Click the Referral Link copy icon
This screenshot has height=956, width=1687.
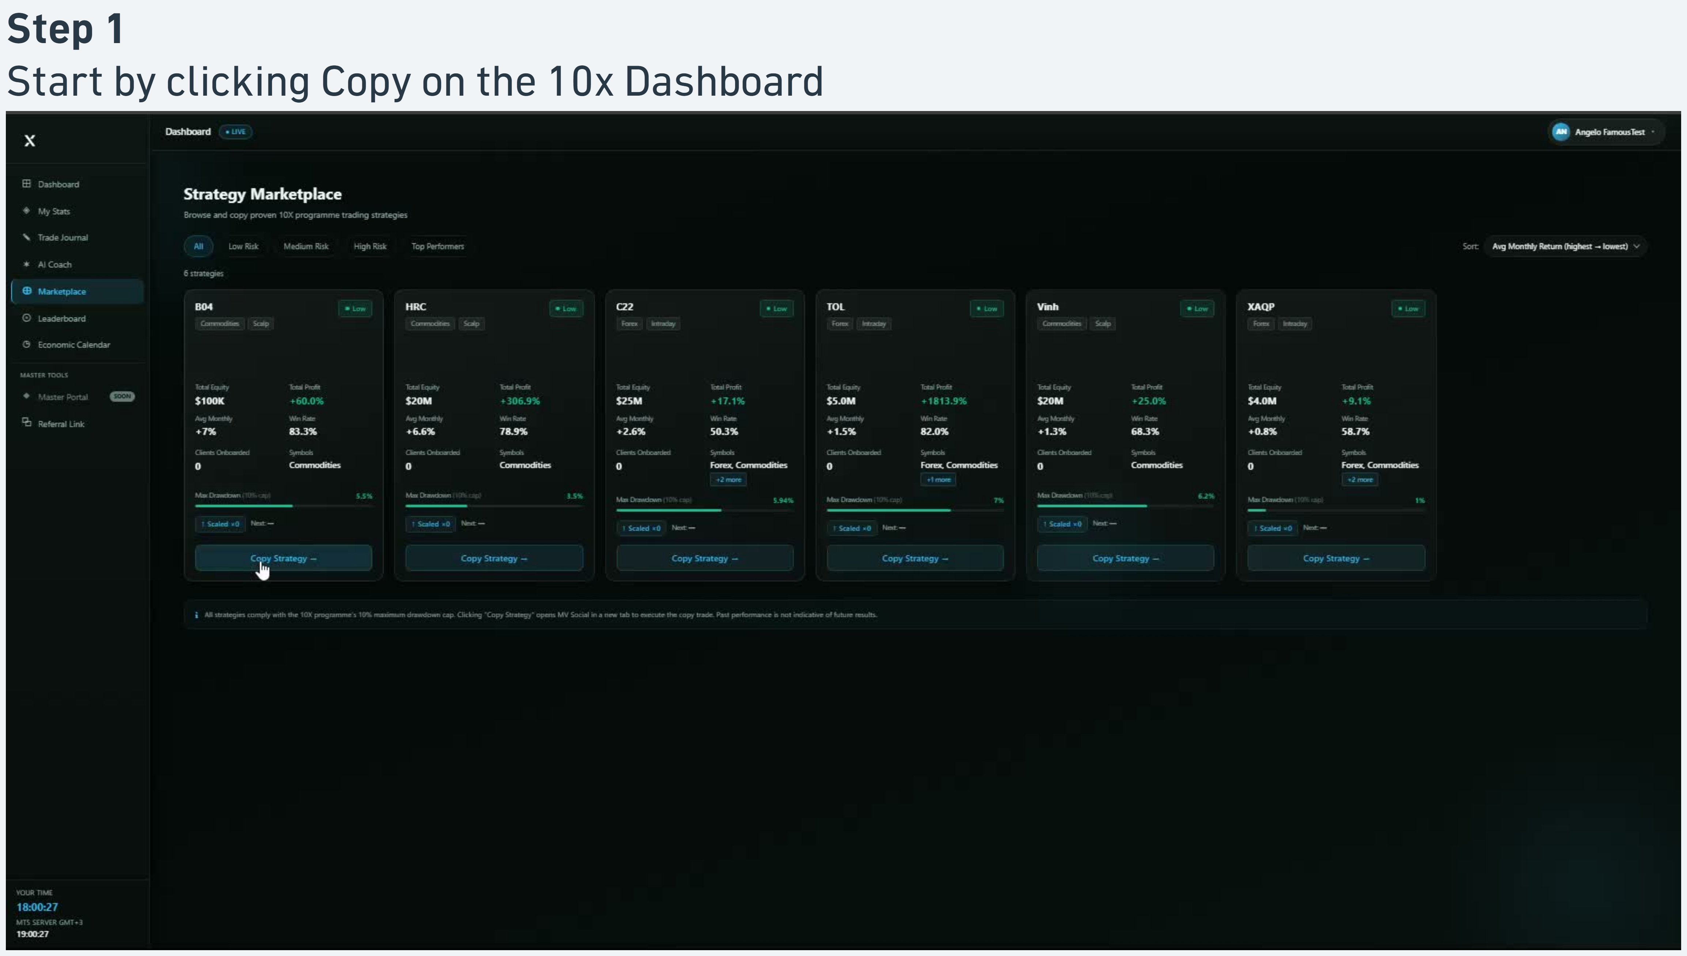(26, 422)
